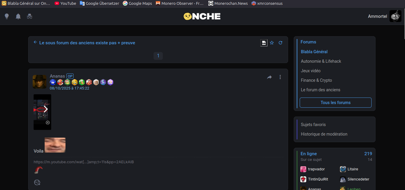The width and height of the screenshot is (405, 190).
Task: Open Ammortel's profile avatar at top right
Action: tap(395, 17)
